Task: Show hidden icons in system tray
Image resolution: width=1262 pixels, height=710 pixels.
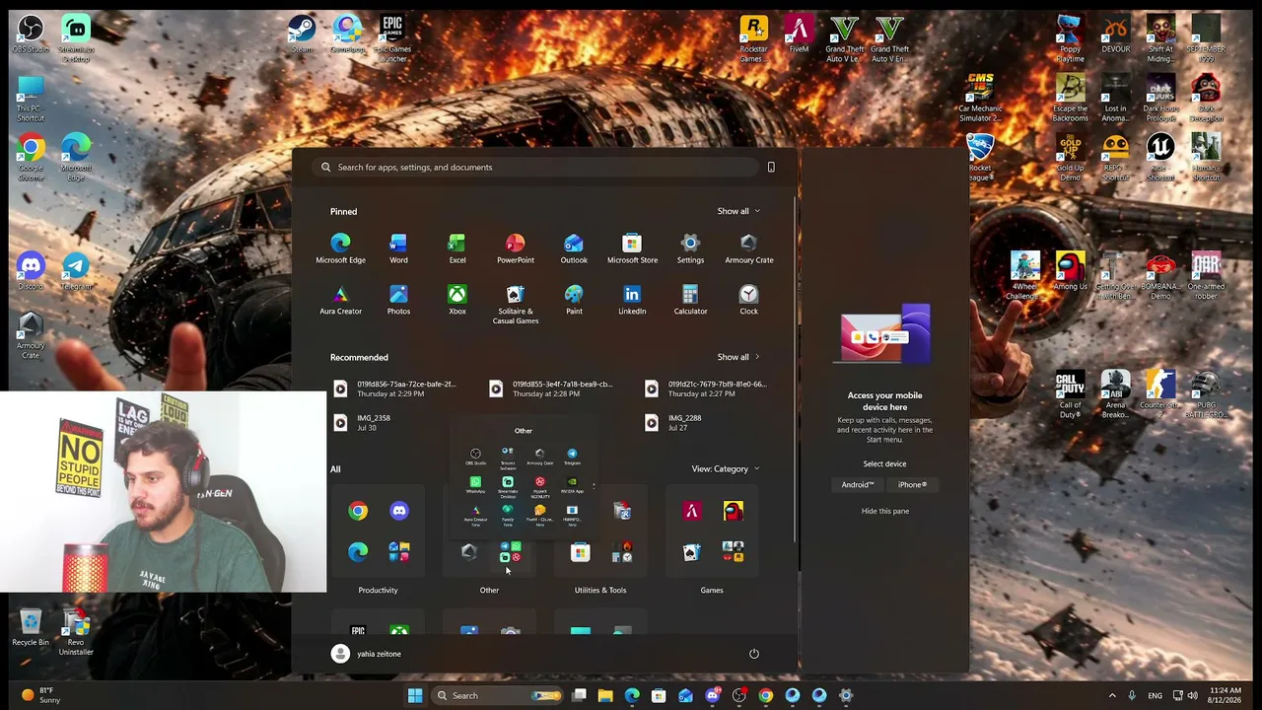Action: 1112,695
